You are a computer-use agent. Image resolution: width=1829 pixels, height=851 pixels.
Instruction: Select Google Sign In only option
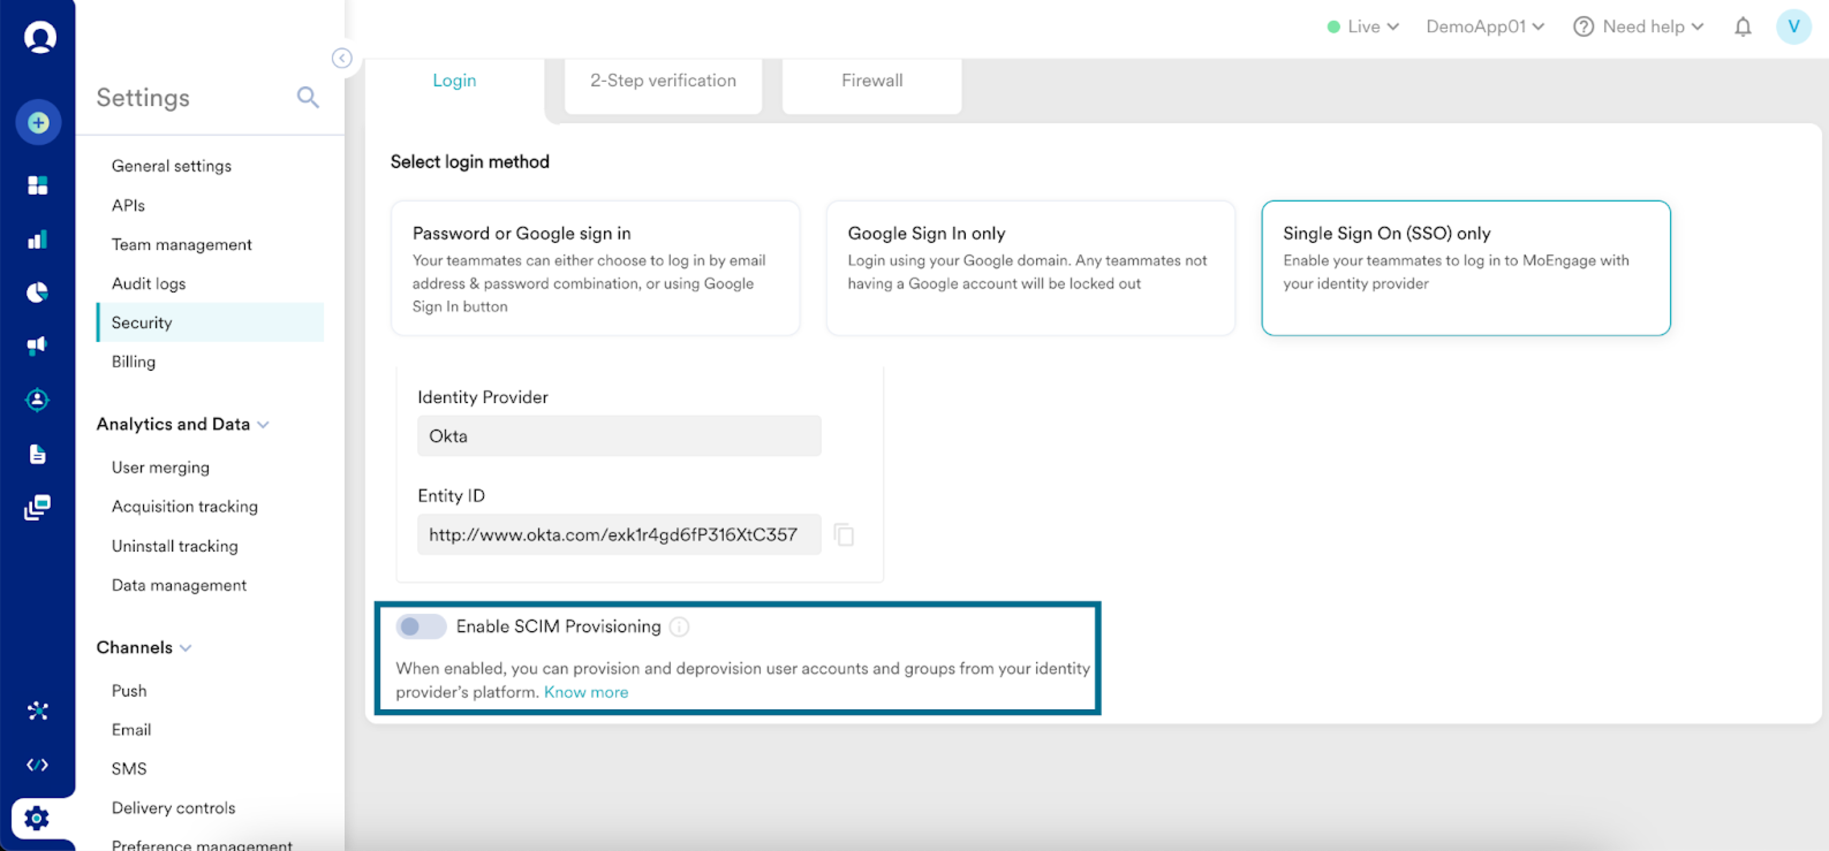(1030, 267)
